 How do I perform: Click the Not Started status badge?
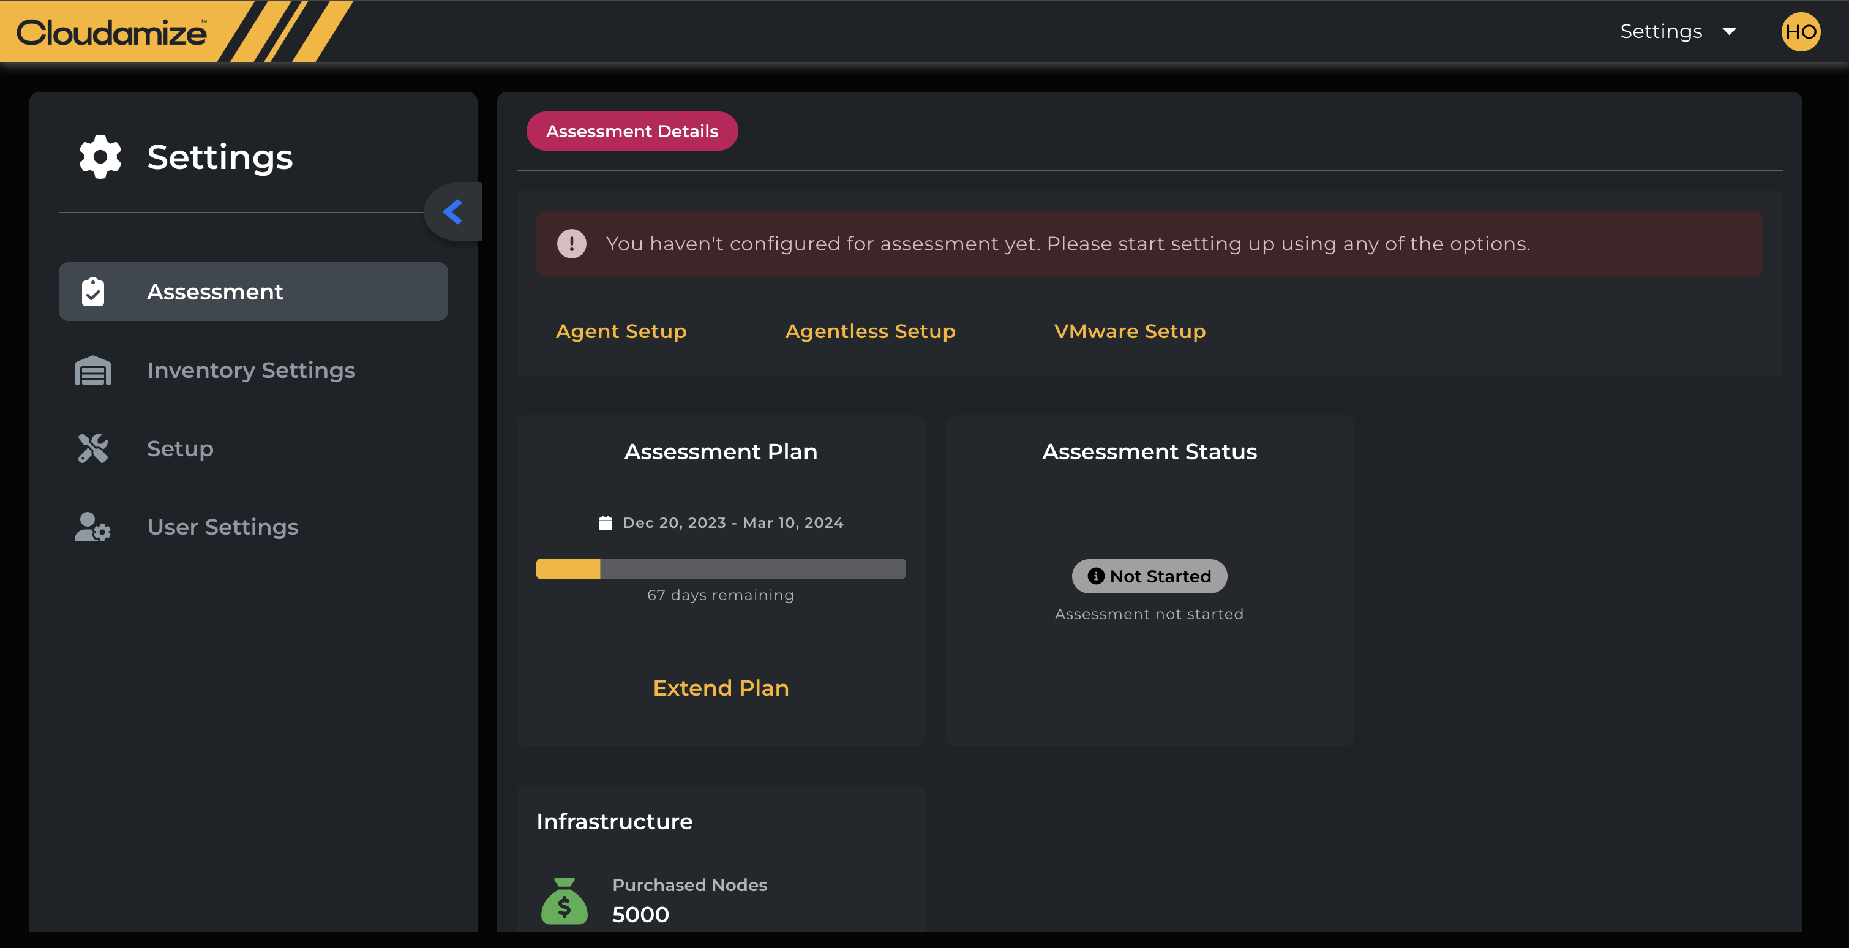tap(1149, 576)
